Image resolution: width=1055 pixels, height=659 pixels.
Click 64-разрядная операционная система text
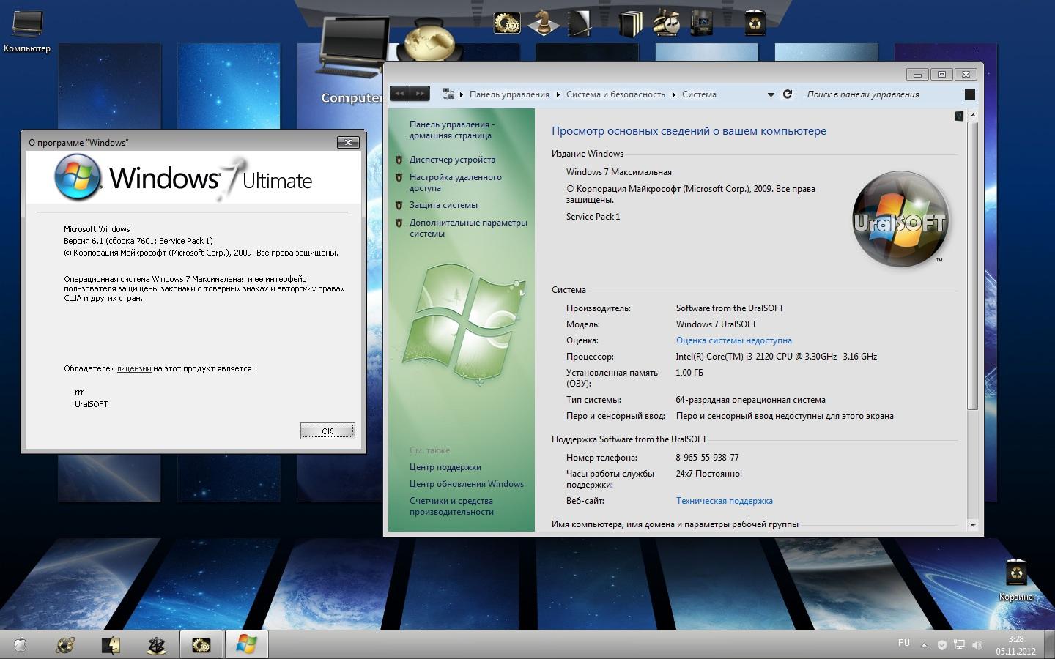[x=750, y=400]
